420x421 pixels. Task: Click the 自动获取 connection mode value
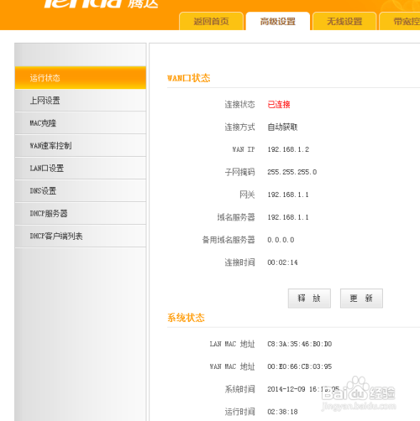[x=282, y=127]
